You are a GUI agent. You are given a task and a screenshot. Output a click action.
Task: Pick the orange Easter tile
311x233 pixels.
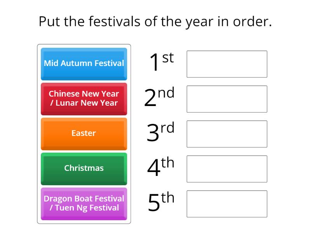84,133
